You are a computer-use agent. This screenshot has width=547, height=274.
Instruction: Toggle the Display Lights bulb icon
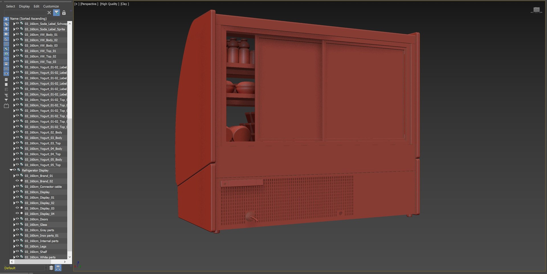[x=6, y=29]
